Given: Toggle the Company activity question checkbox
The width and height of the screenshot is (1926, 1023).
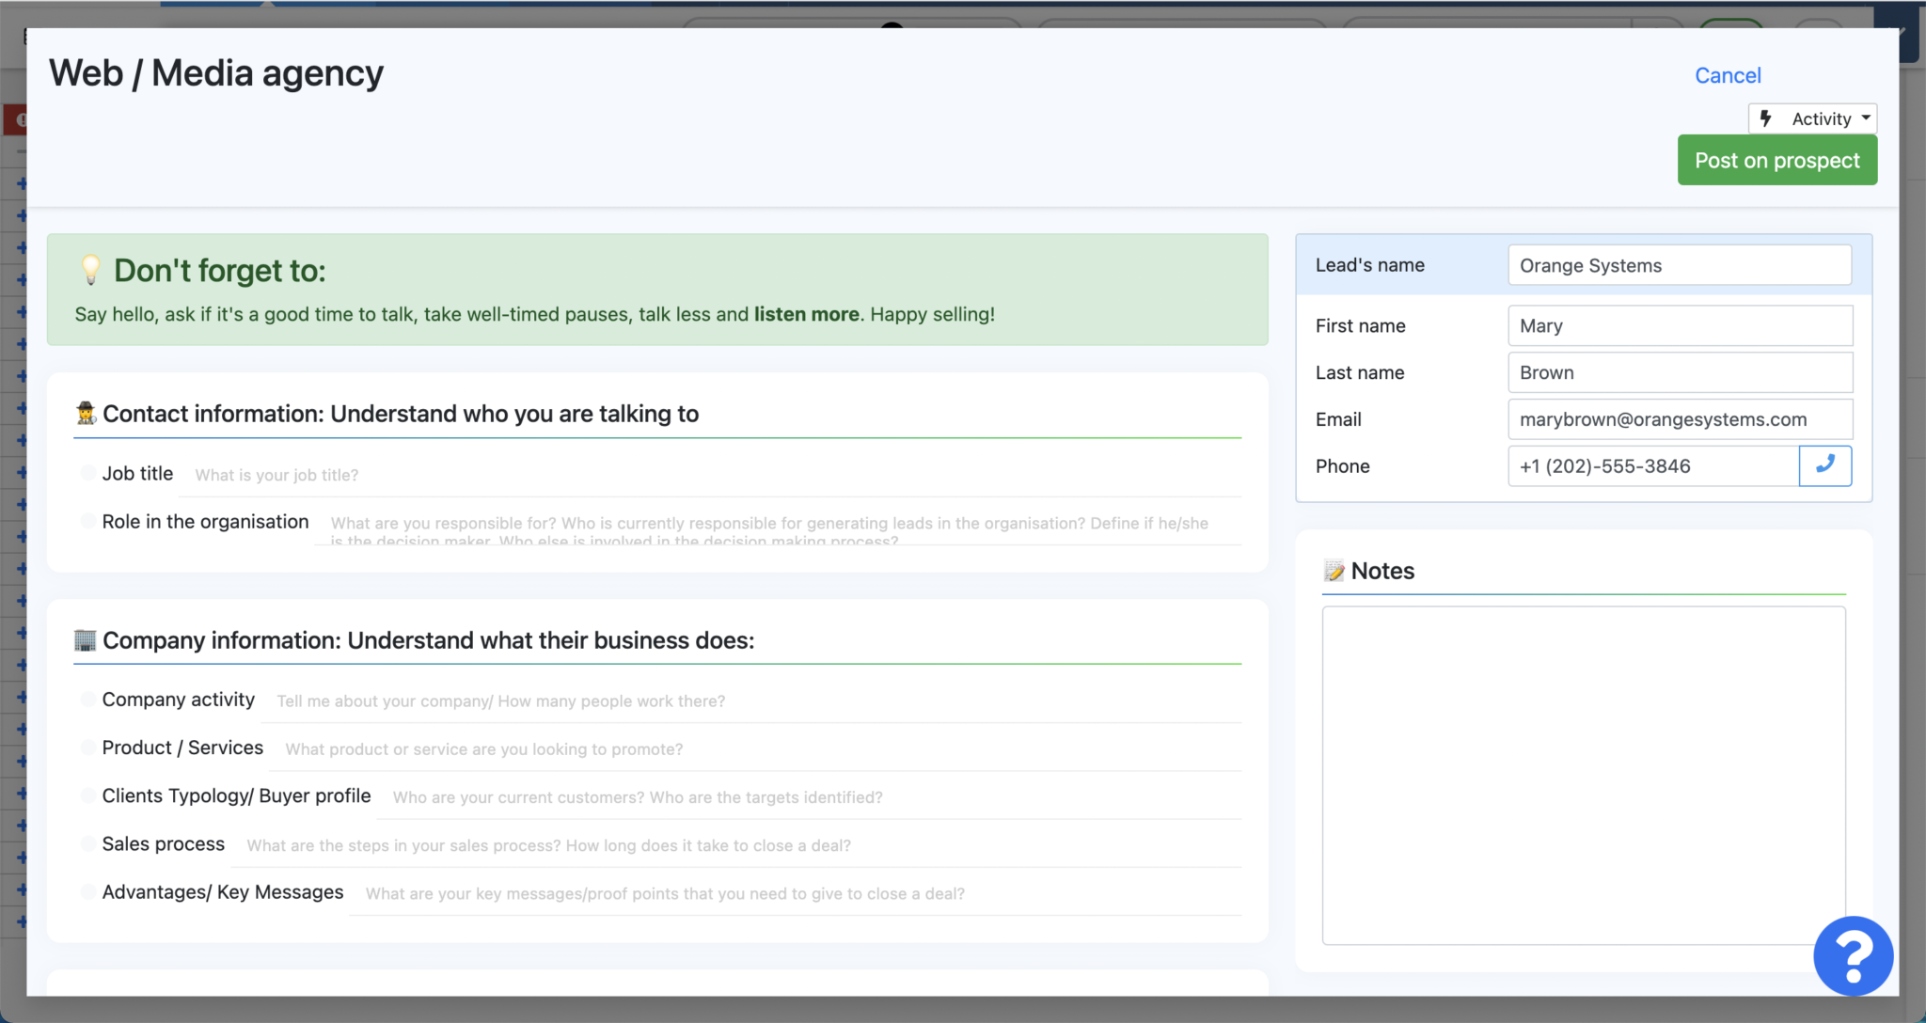Looking at the screenshot, I should 87,698.
